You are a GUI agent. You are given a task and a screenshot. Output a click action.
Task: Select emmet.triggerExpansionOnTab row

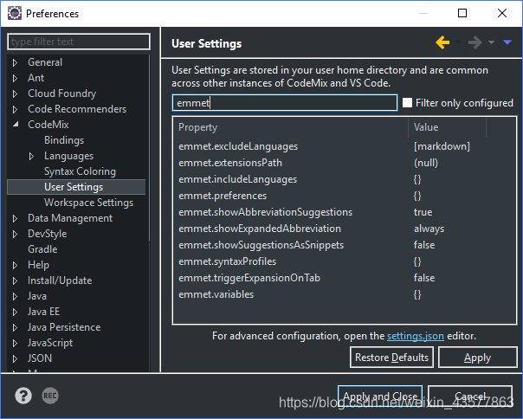click(x=345, y=278)
